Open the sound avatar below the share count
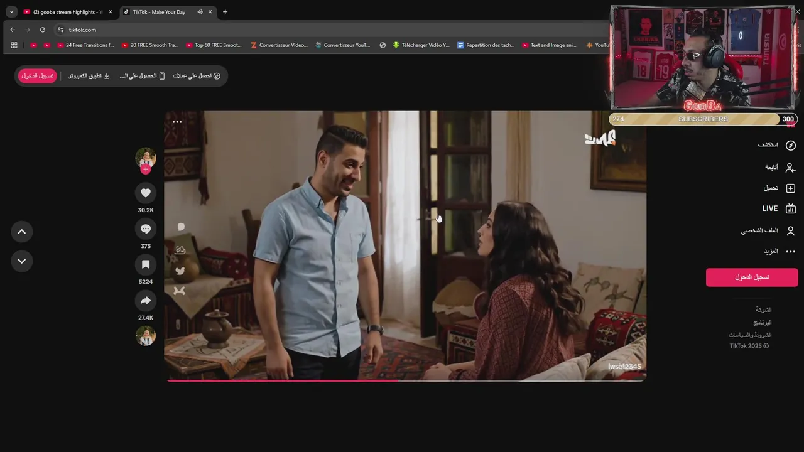This screenshot has width=804, height=452. (146, 336)
